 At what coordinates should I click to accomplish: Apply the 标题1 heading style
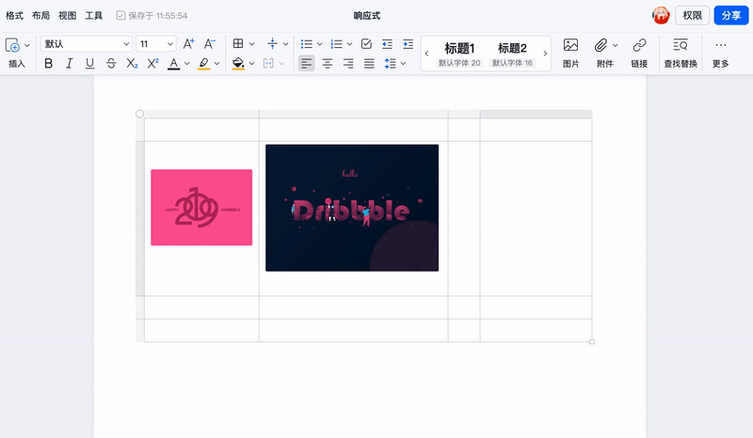tap(459, 54)
